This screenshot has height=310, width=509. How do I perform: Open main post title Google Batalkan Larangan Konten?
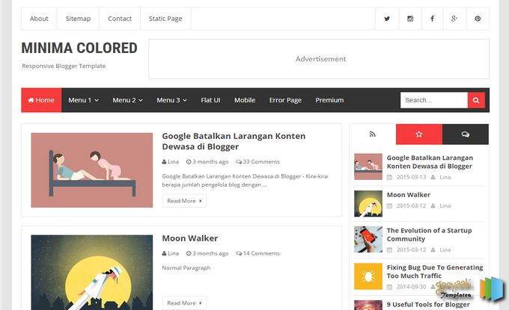(234, 141)
